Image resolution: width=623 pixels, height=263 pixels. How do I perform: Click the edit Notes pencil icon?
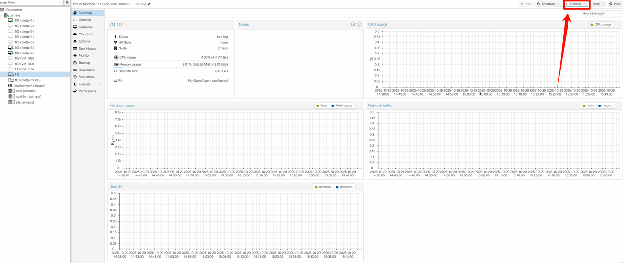(353, 24)
